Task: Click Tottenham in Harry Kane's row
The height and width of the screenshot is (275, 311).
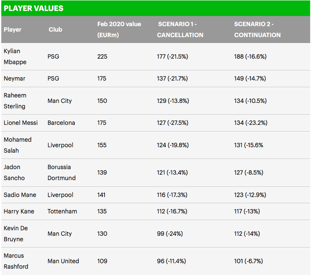Action: point(62,211)
